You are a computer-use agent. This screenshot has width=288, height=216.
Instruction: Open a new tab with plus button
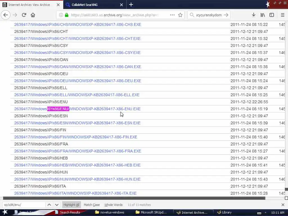point(131,4)
